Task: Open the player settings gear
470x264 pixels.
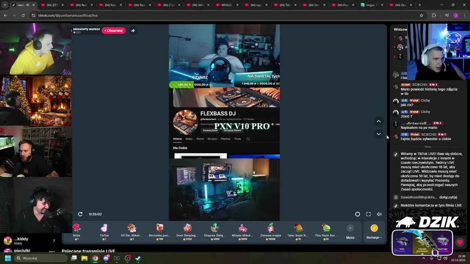Action: coord(357,214)
